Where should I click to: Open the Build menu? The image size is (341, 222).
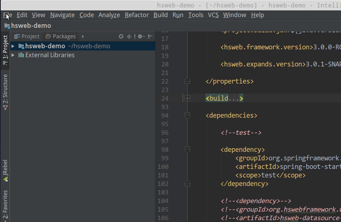160,15
